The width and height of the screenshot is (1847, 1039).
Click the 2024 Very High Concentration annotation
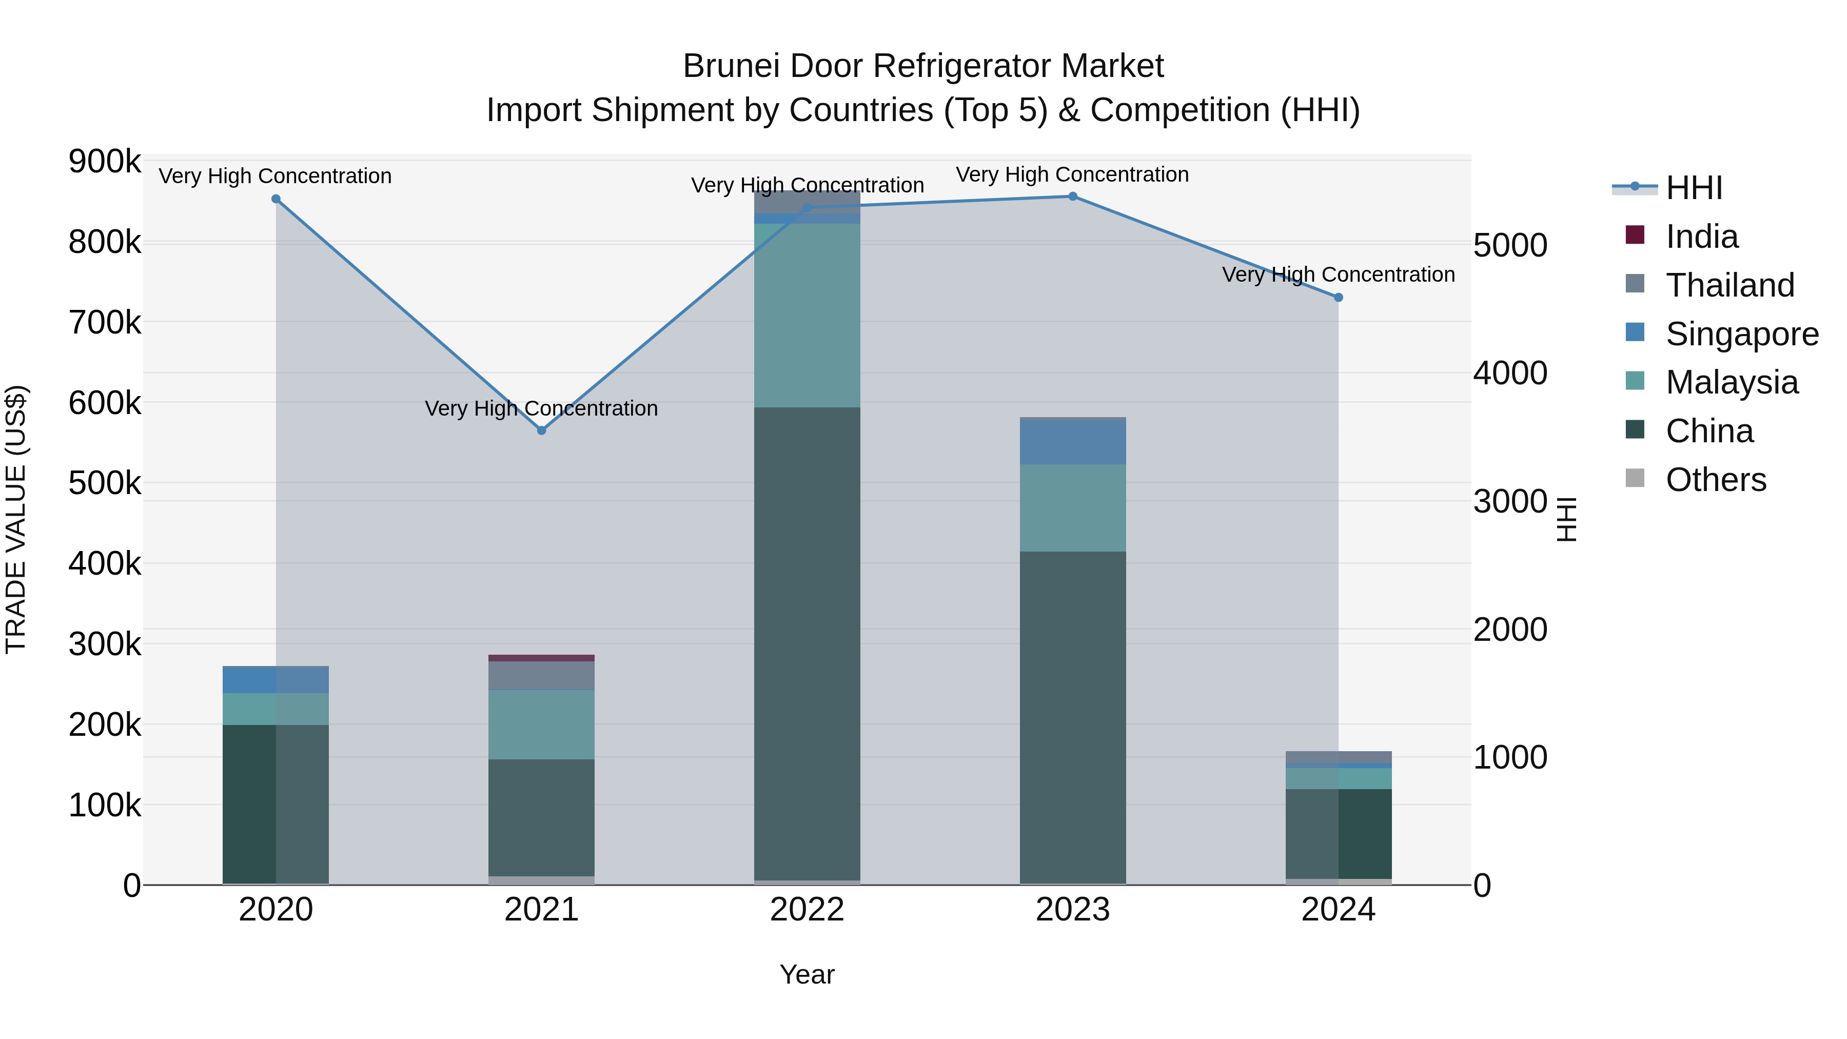1338,275
